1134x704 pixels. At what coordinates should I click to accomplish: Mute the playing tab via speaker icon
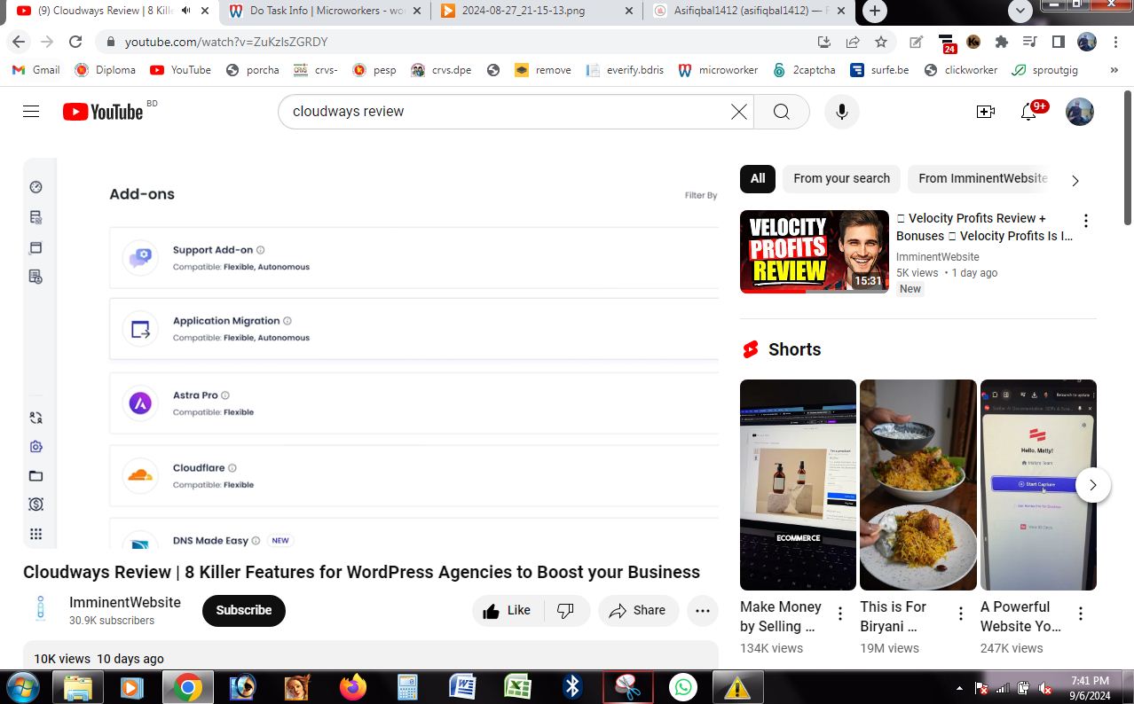click(x=186, y=11)
